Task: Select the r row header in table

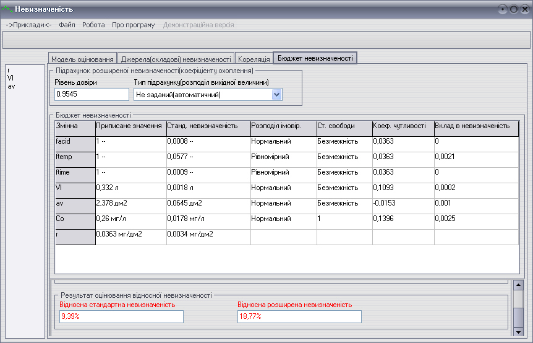Action: pyautogui.click(x=75, y=237)
